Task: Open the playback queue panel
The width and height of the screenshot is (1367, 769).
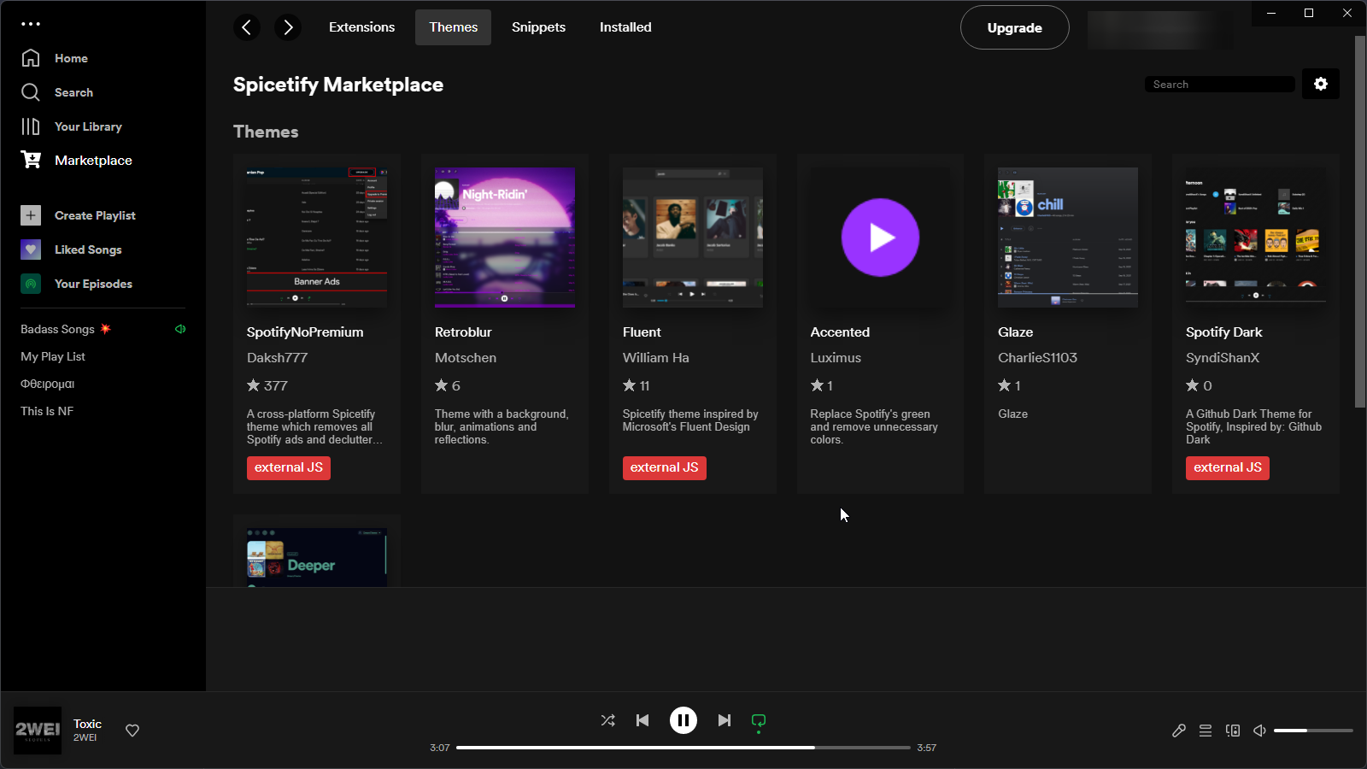Action: pyautogui.click(x=1206, y=731)
